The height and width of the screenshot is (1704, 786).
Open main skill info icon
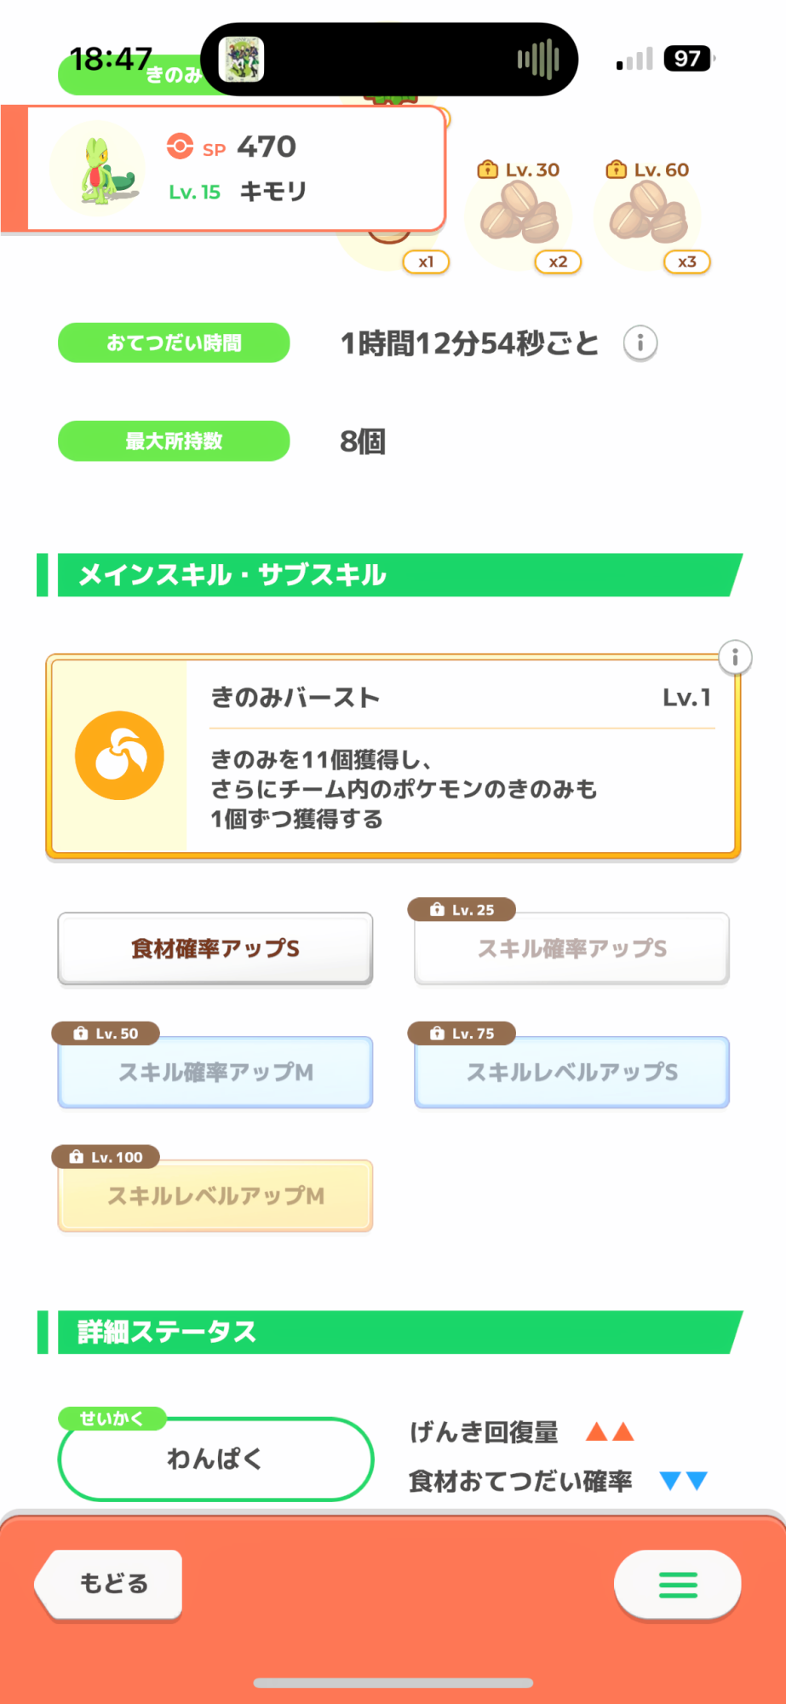tap(735, 657)
